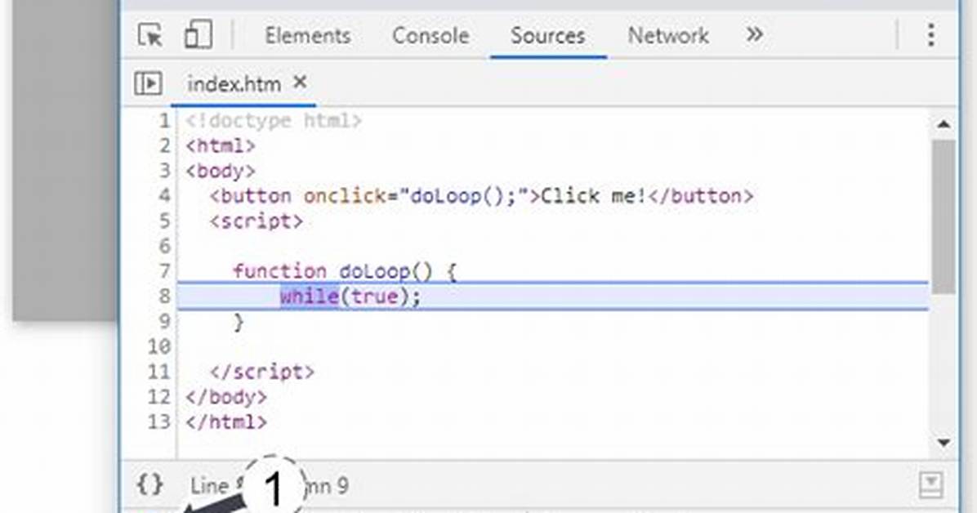
Task: Click the 'Click me!' button label text
Action: [x=594, y=196]
